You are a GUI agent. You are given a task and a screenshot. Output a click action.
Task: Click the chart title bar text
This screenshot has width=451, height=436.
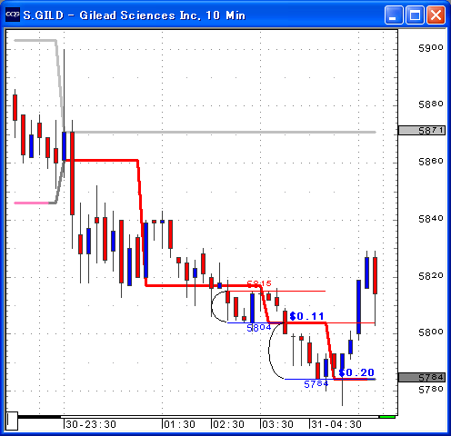click(x=135, y=15)
